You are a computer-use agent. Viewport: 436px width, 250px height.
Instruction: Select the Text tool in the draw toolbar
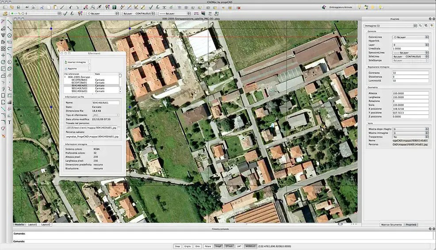(9, 122)
